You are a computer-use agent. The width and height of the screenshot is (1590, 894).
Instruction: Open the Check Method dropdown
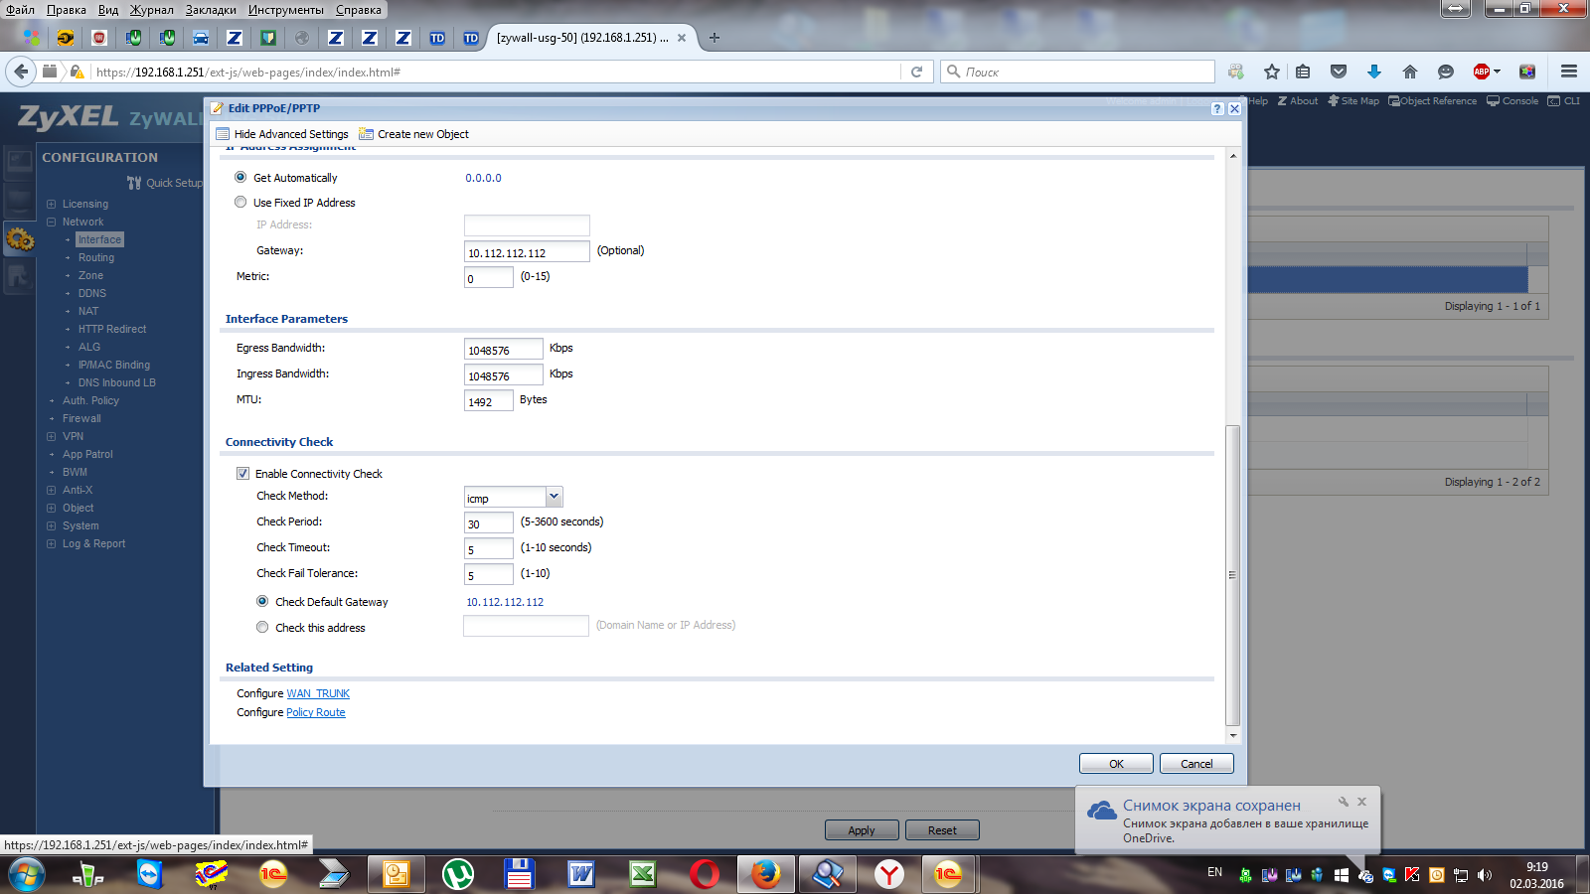[x=555, y=497]
